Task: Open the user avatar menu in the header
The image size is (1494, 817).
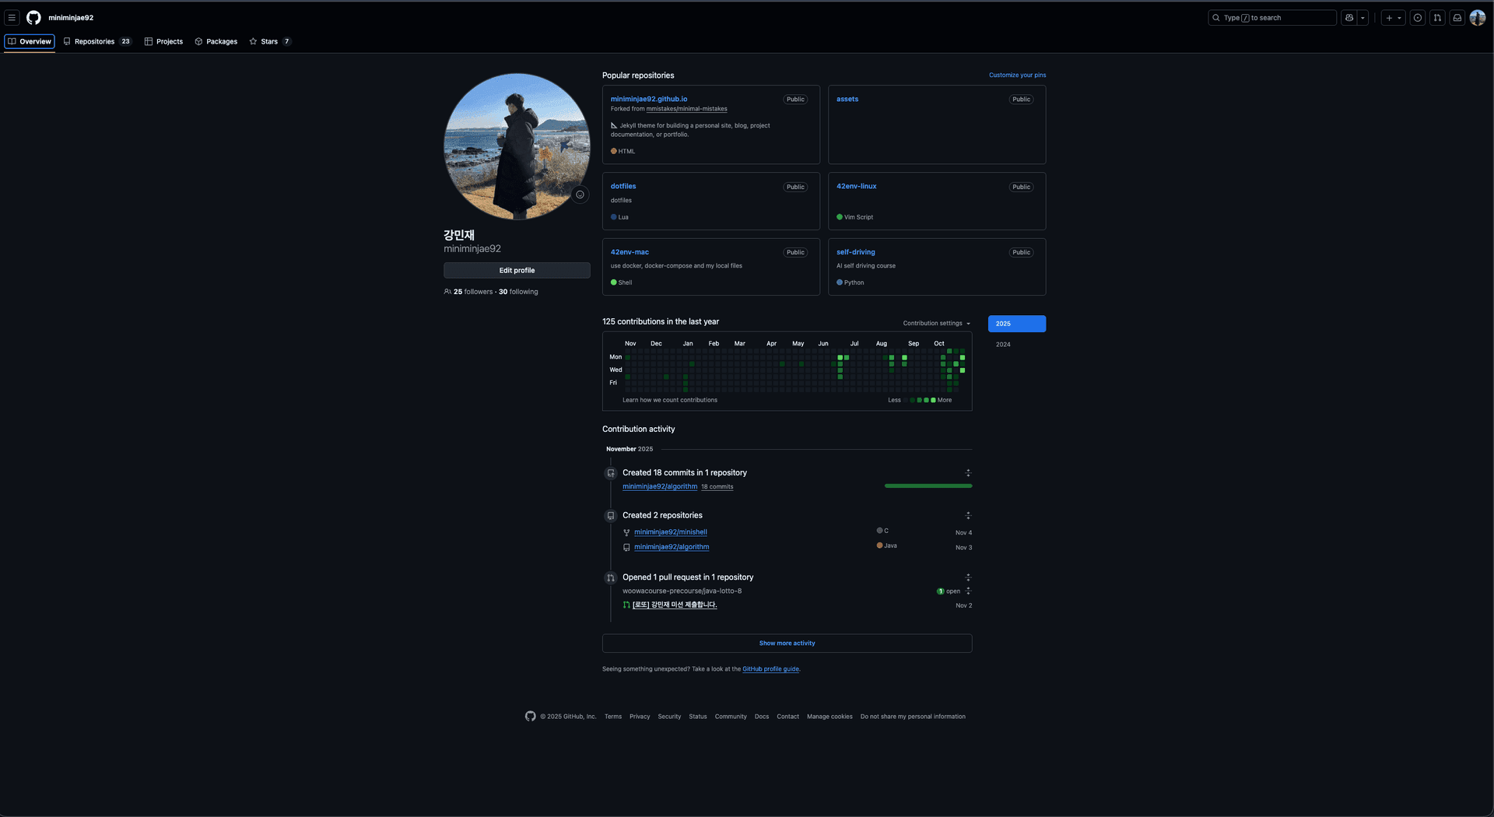Action: point(1477,18)
